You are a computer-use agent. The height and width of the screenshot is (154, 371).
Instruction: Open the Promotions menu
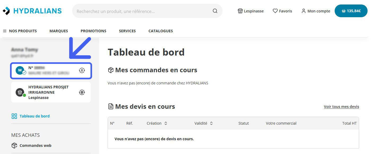(x=93, y=31)
